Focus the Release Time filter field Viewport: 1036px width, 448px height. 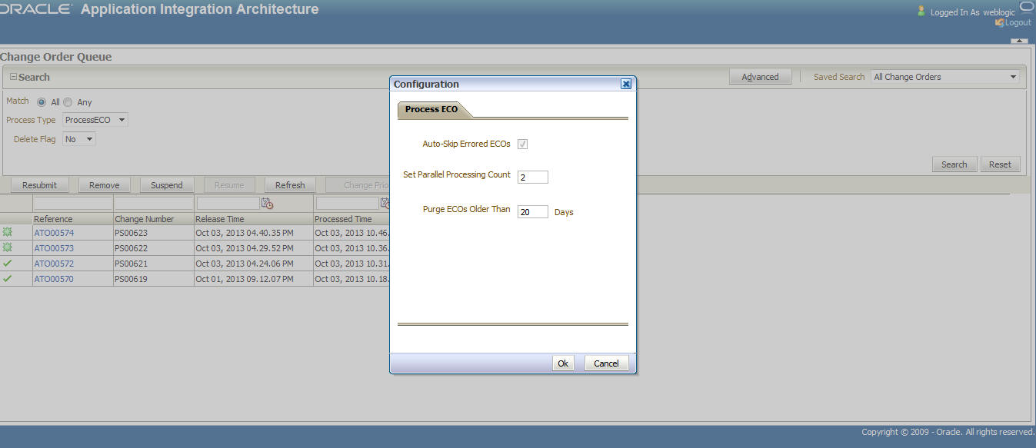pyautogui.click(x=228, y=204)
